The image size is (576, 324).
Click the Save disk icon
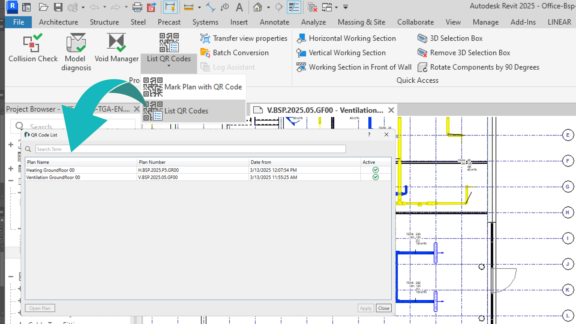(x=58, y=7)
